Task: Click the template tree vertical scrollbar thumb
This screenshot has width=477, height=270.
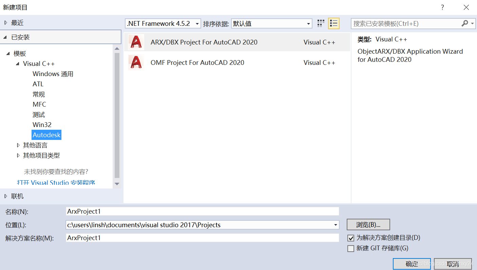Action: [x=117, y=115]
